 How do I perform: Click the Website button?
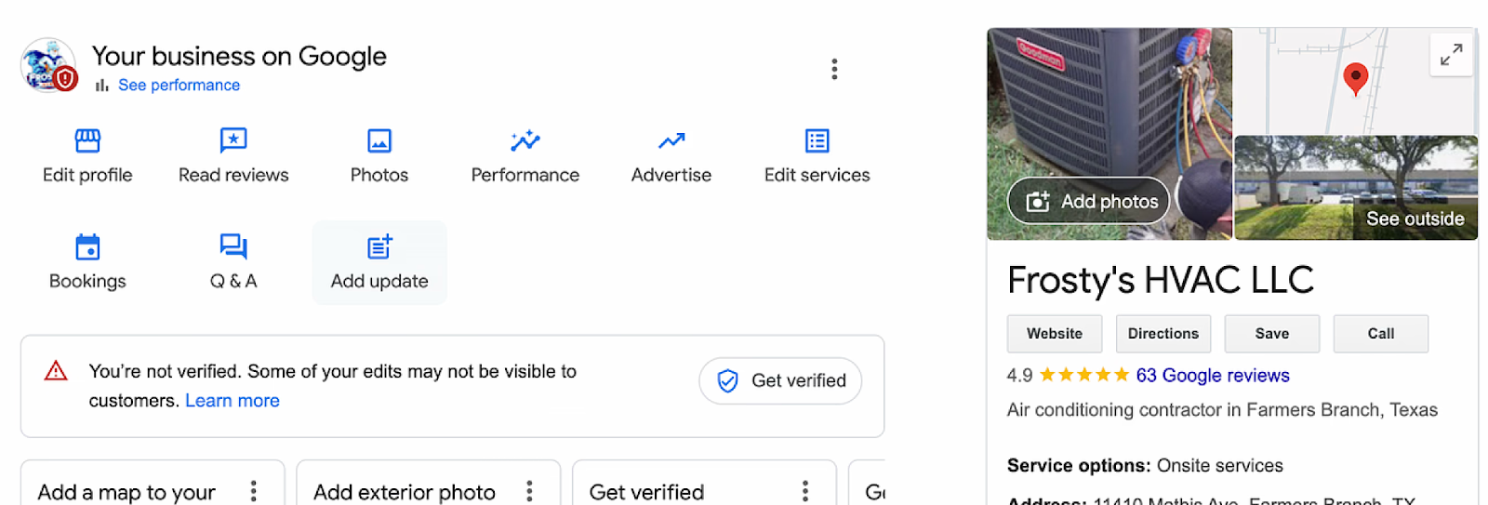1055,334
